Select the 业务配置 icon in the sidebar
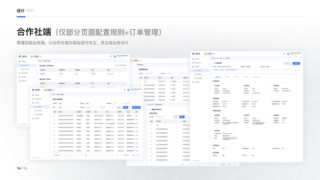 (32, 95)
